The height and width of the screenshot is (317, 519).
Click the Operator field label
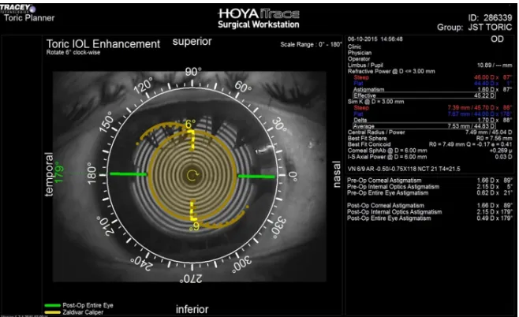click(x=358, y=59)
